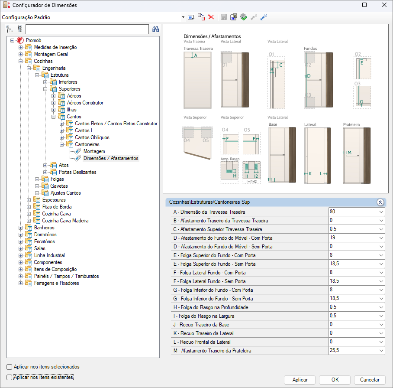Screen dimensions: 393x388
Task: Select Painéis / Tampos / Tamburatos item
Action: [66, 276]
